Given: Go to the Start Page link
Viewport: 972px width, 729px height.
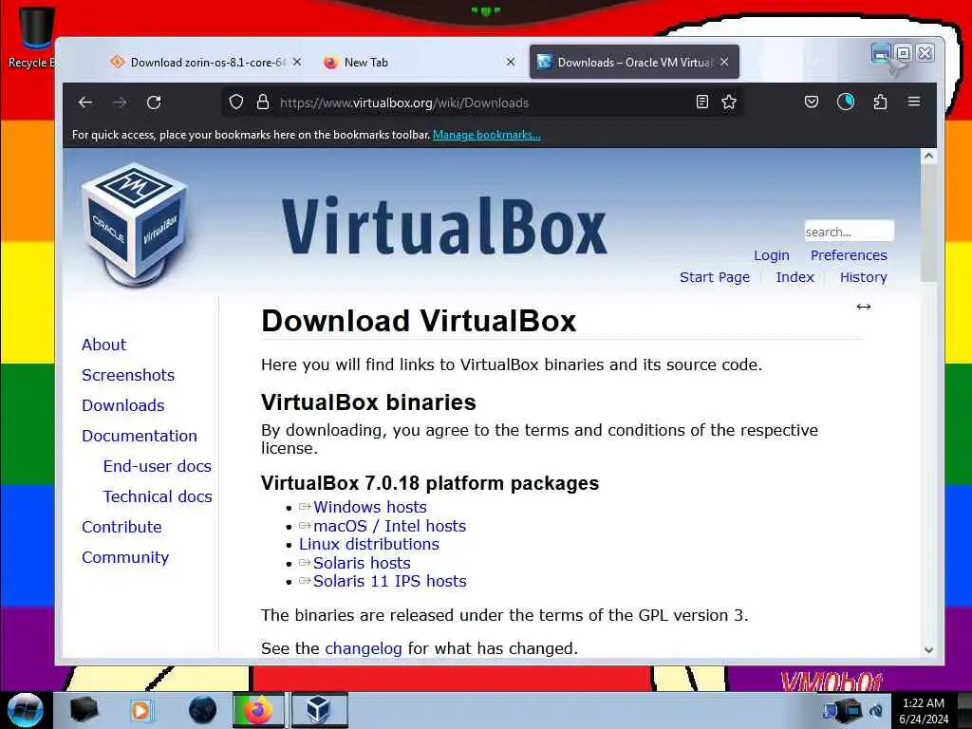Looking at the screenshot, I should click(x=714, y=277).
